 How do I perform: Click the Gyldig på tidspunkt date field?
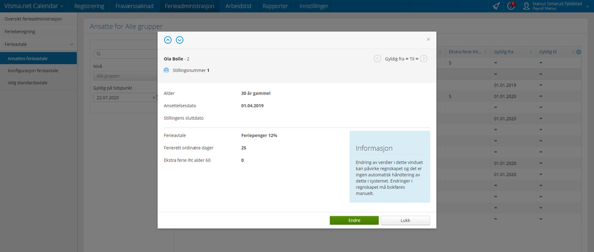(x=123, y=97)
